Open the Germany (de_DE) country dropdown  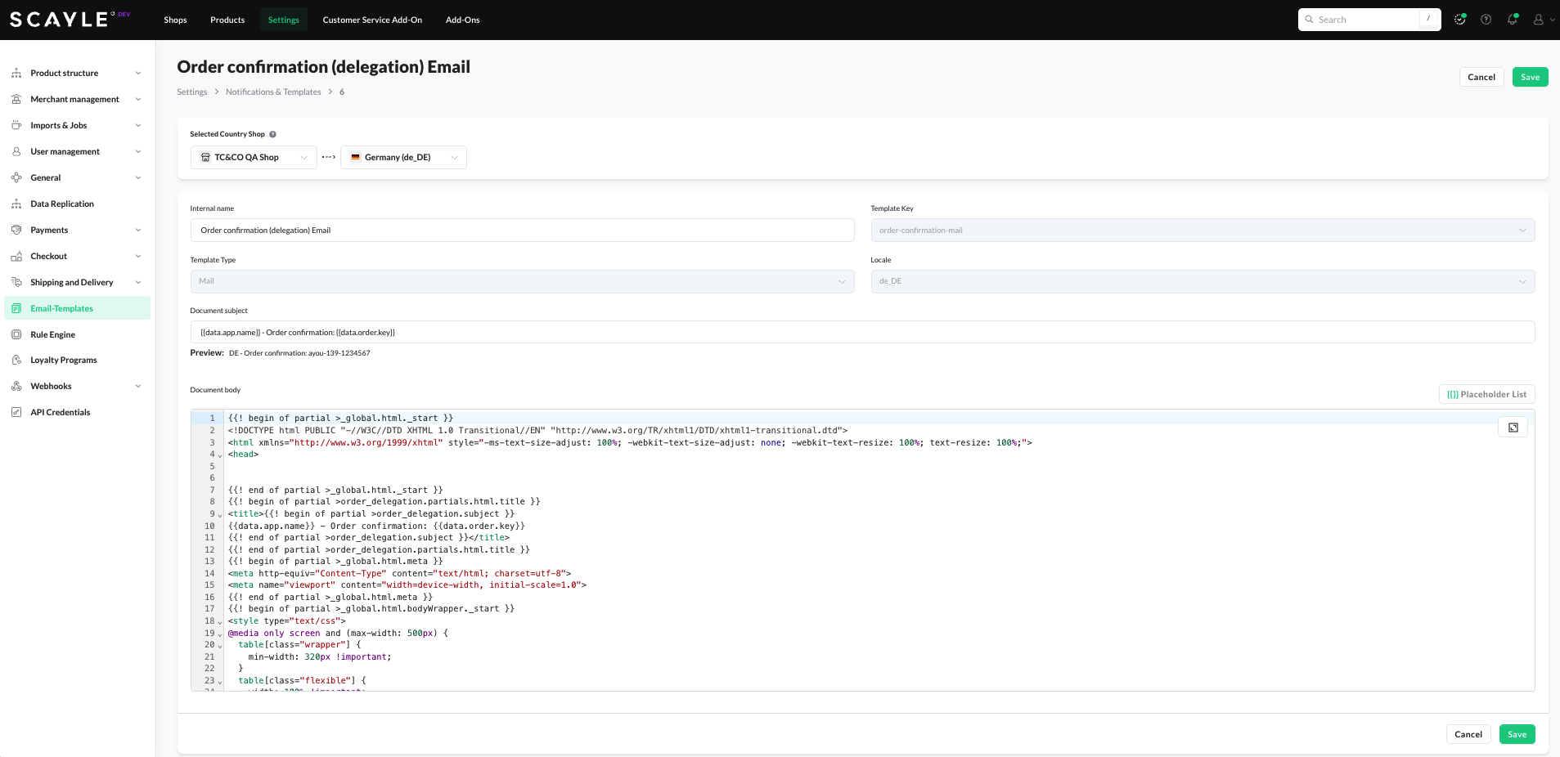click(403, 157)
